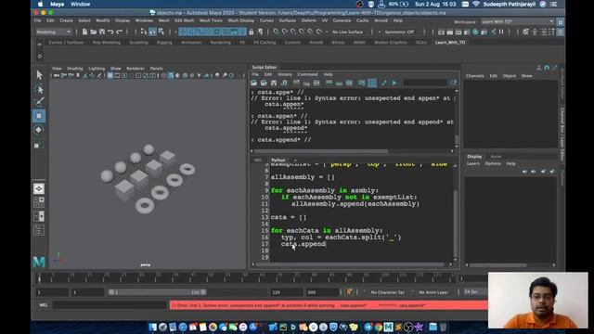Viewport: 594px width, 334px height.
Task: Open the Outliner from the layout sidebar
Action: (39, 230)
